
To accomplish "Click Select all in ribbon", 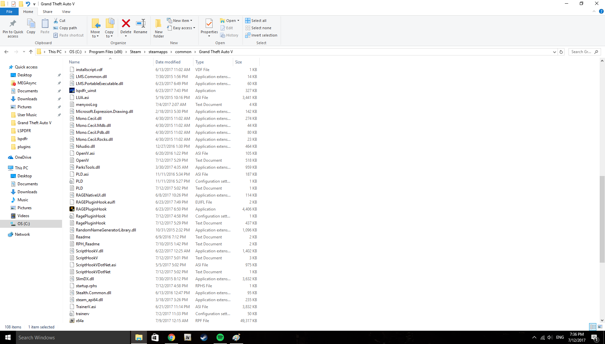I will click(x=256, y=21).
